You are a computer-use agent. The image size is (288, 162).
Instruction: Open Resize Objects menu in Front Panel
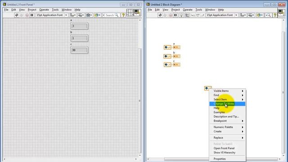coord(89,15)
